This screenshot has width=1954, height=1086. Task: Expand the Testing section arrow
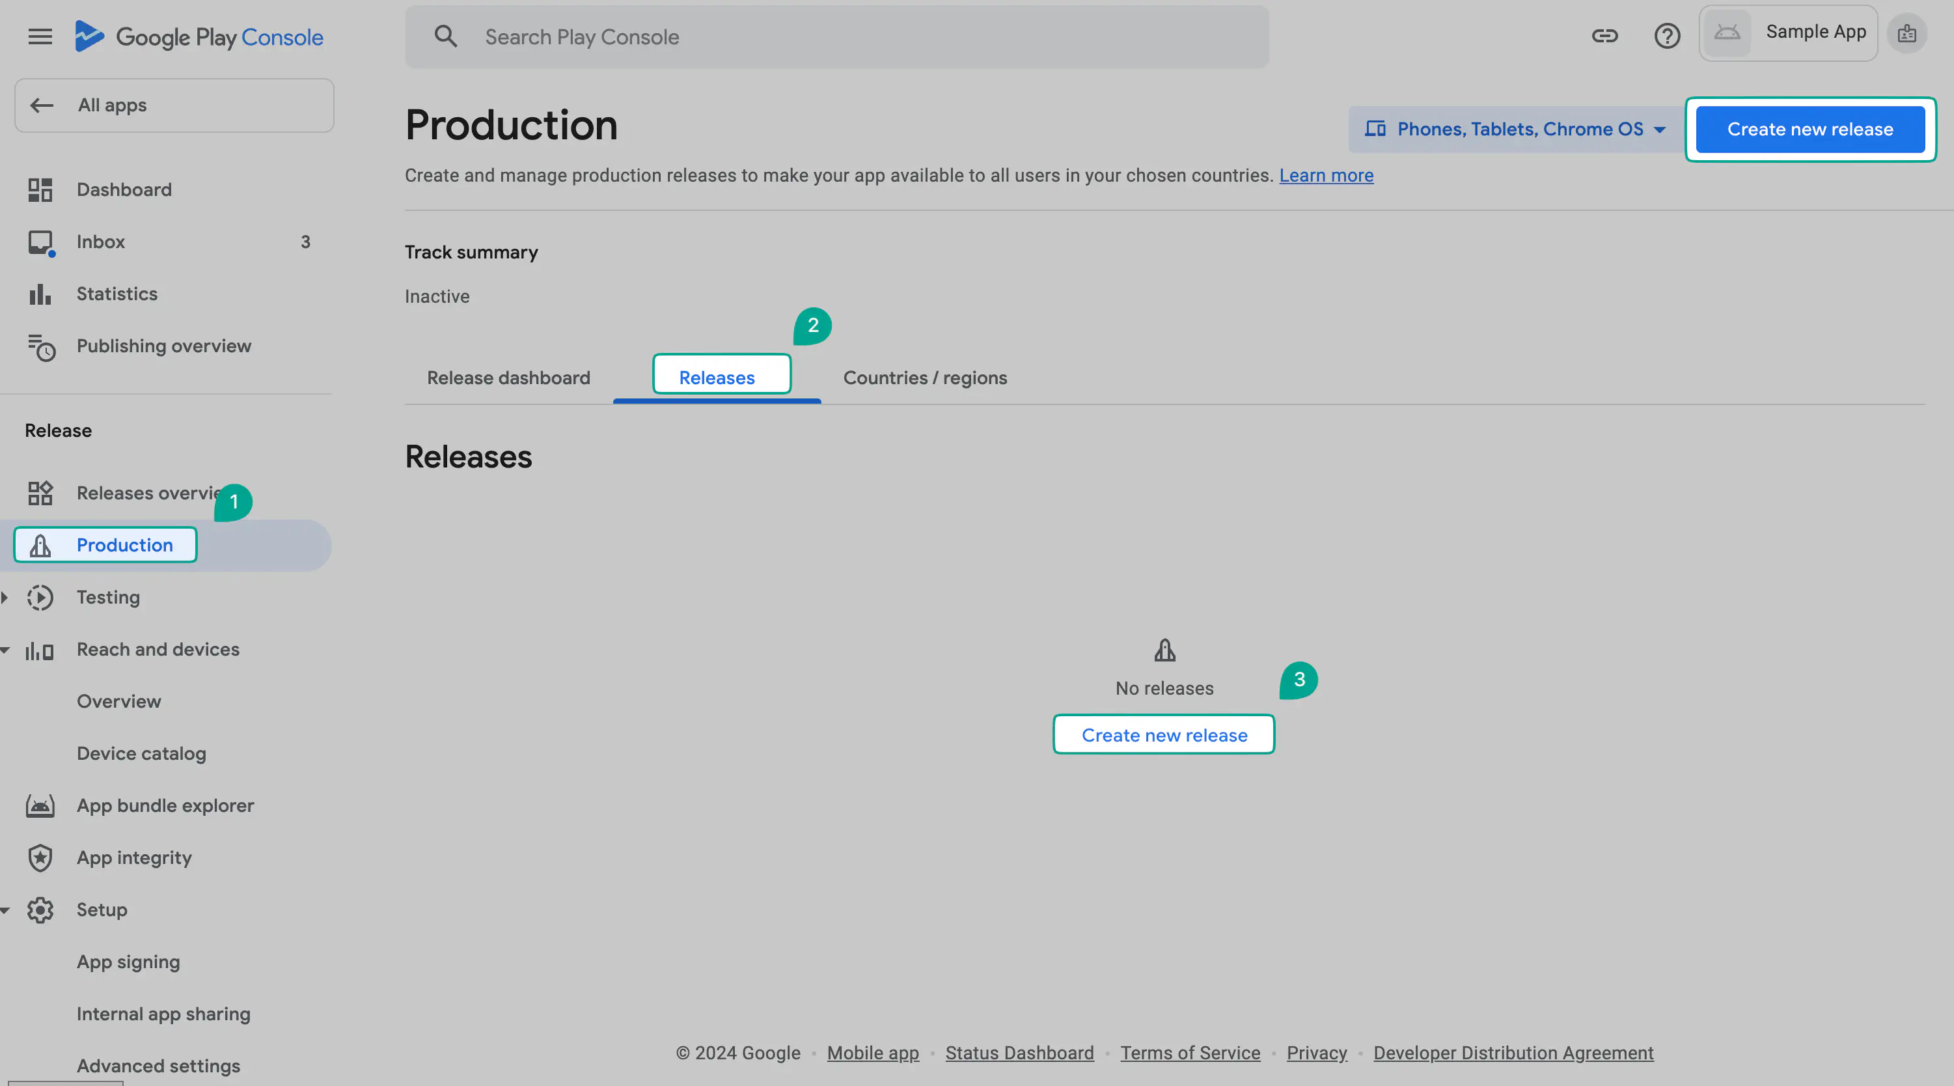click(5, 597)
